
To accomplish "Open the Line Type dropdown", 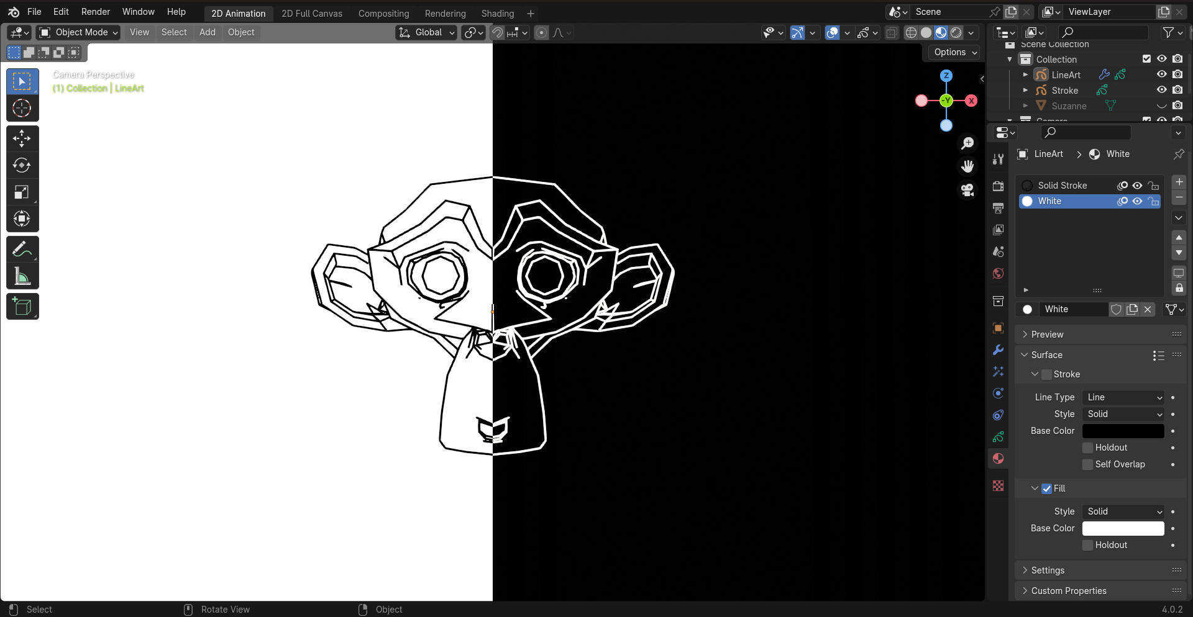I will [1123, 397].
